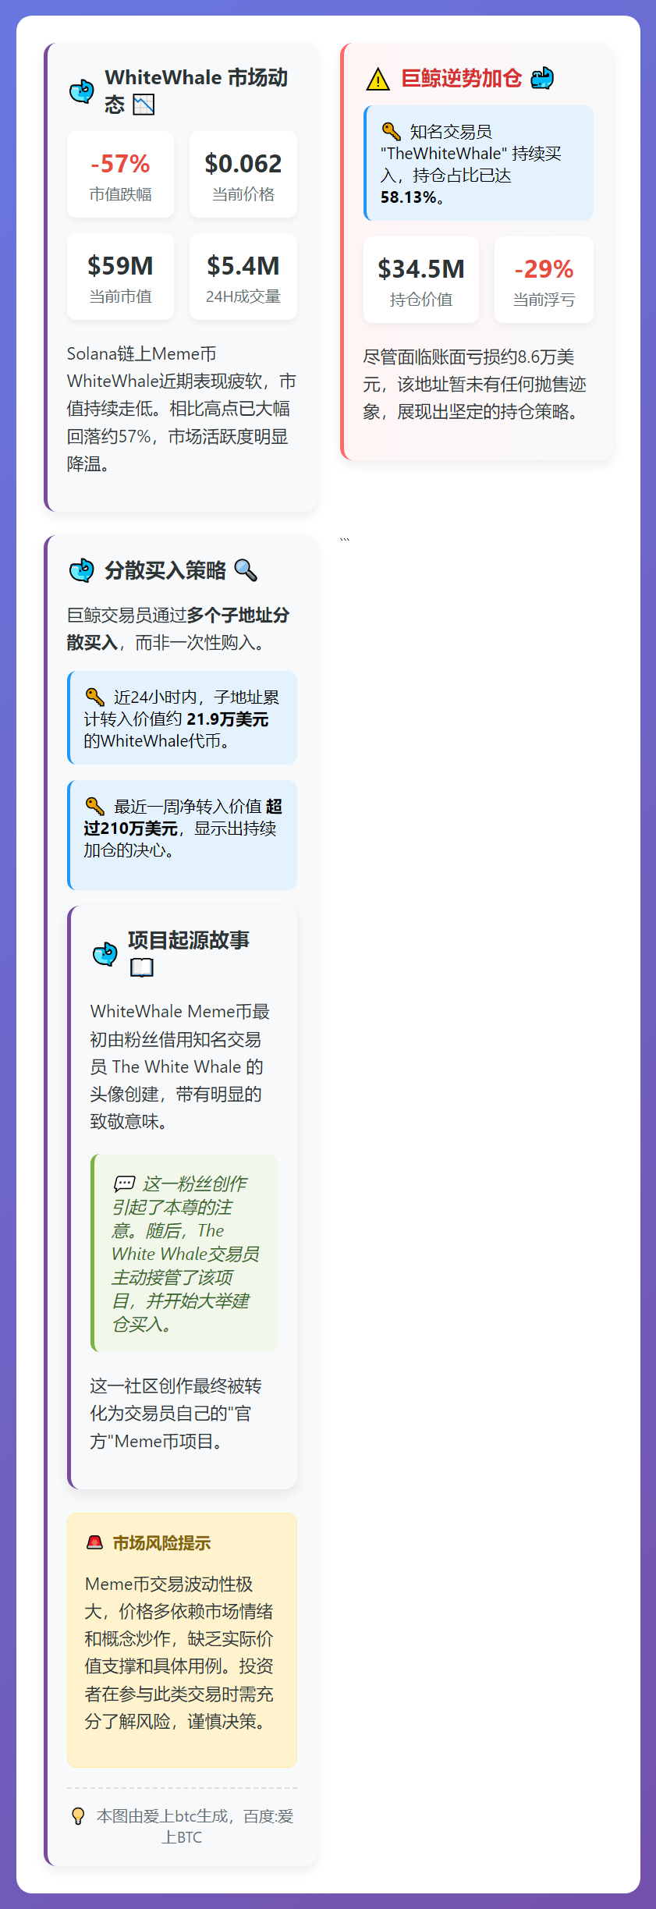Click the whale icon beside WhiteWhale 市场动态

click(82, 91)
